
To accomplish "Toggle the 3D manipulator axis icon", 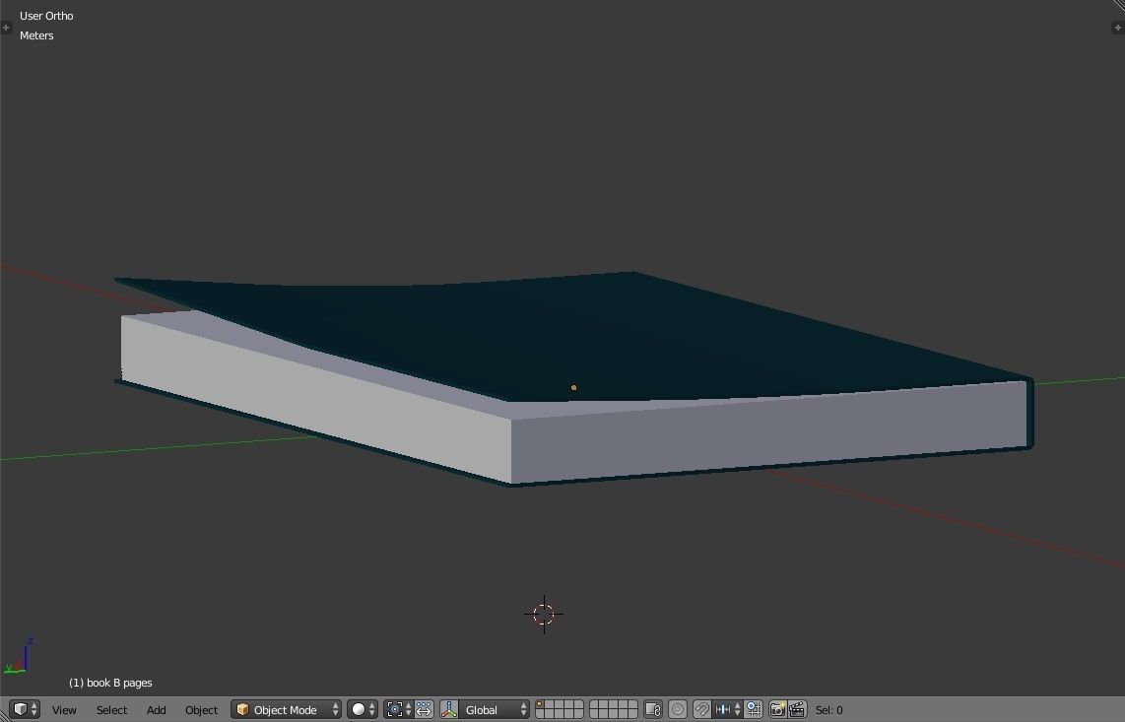I will (x=449, y=710).
